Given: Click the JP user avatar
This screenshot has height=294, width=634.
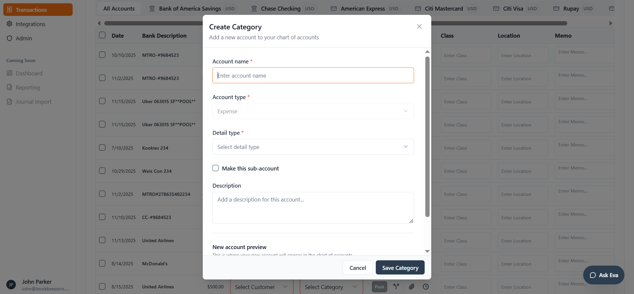Looking at the screenshot, I should pyautogui.click(x=11, y=284).
